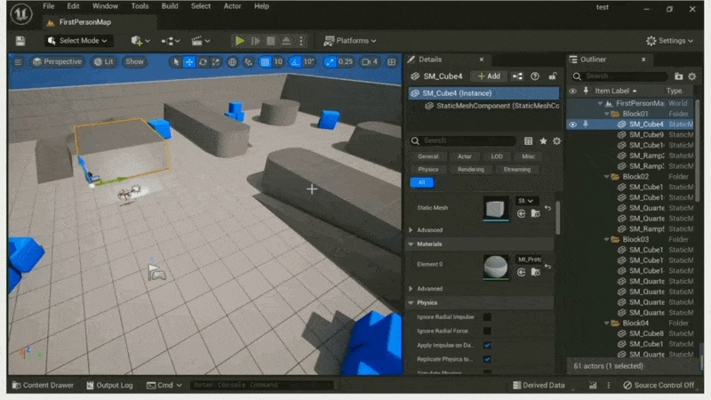
Task: Open the Select Mode dropdown
Action: coord(78,41)
